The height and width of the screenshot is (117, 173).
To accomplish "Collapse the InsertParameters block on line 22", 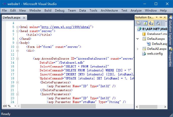I will tap(18, 94).
